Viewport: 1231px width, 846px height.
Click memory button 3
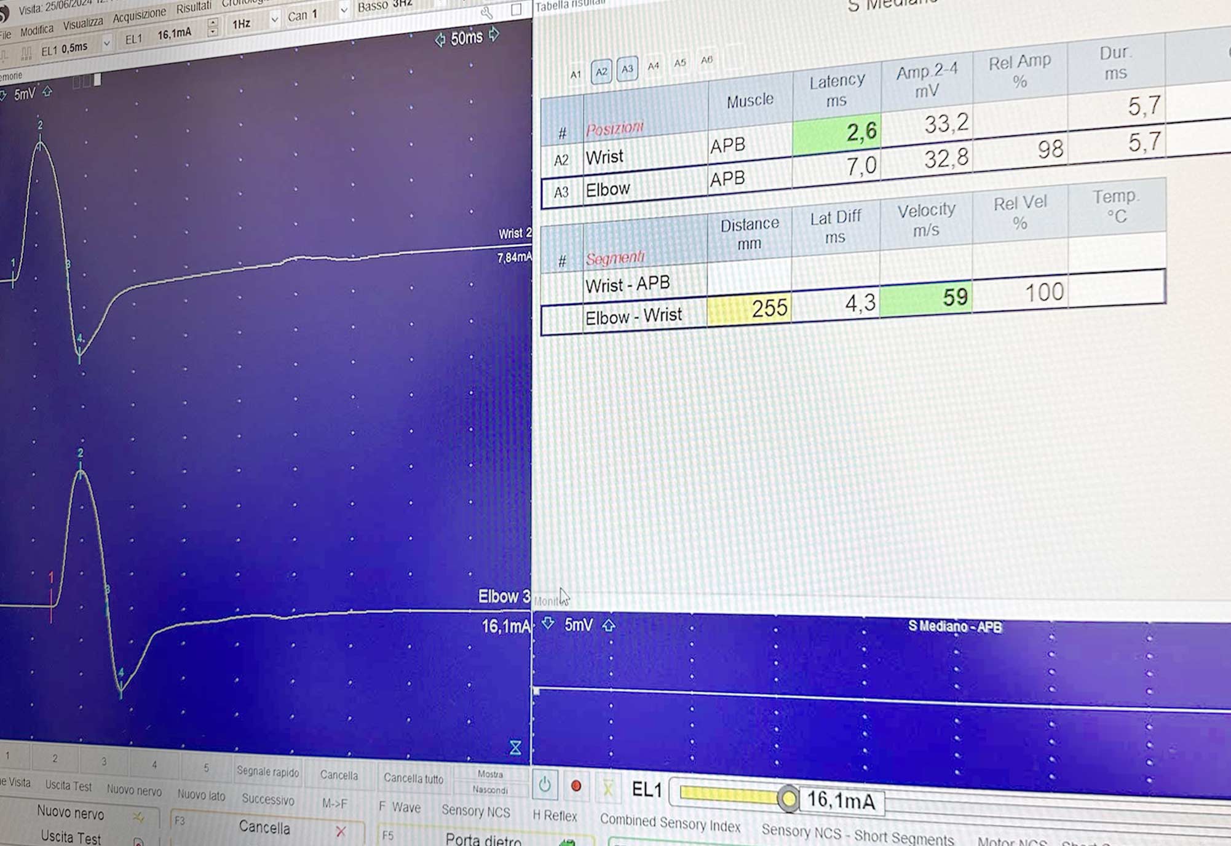(x=104, y=762)
